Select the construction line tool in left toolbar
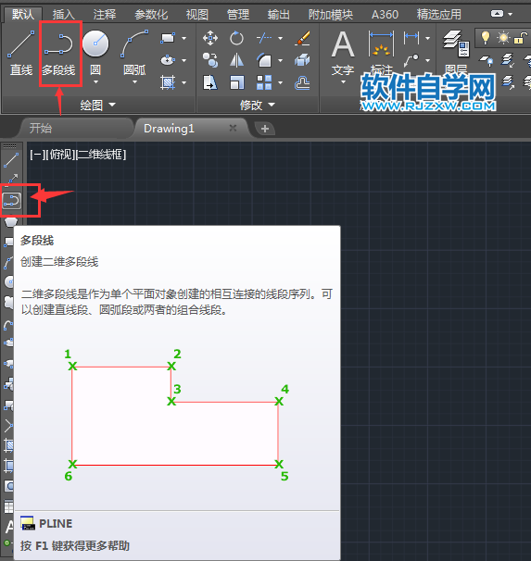Screen dimensions: 531x561 11,179
